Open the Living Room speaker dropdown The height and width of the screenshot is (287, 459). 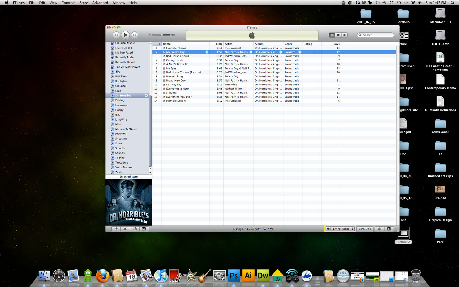pyautogui.click(x=340, y=229)
